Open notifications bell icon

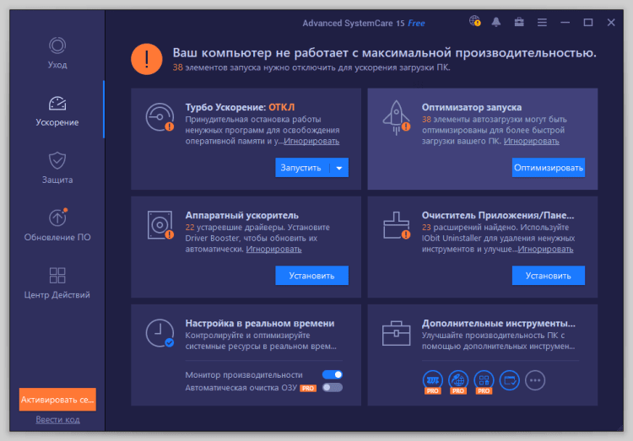point(496,22)
